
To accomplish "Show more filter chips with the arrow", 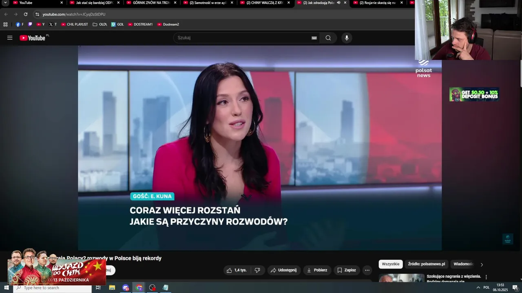I will click(482, 265).
